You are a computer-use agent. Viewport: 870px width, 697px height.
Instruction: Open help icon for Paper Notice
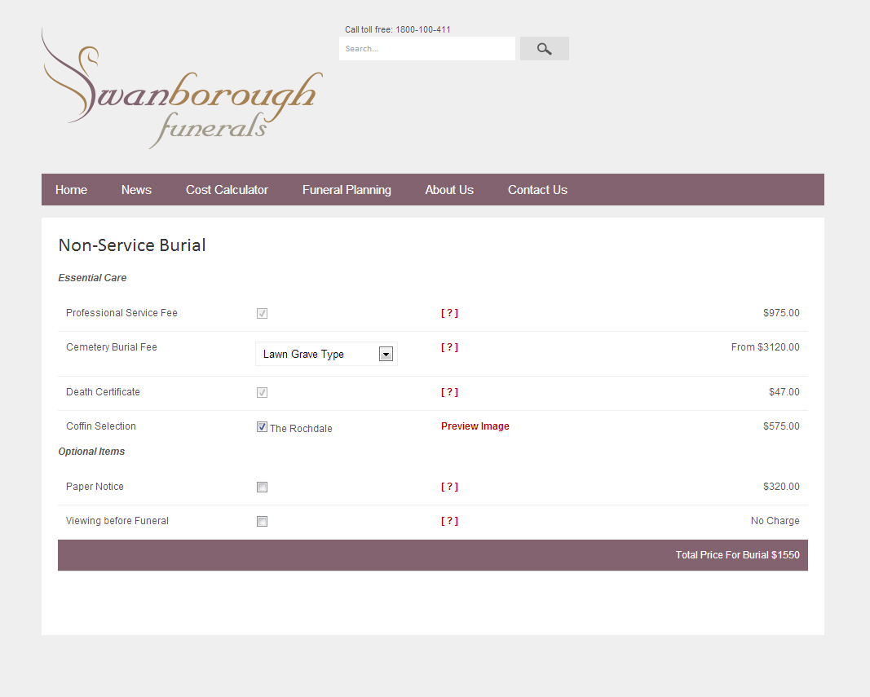[449, 487]
